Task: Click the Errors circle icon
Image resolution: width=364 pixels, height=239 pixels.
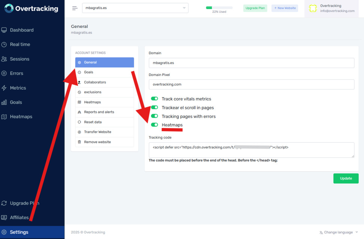Action: pos(4,73)
